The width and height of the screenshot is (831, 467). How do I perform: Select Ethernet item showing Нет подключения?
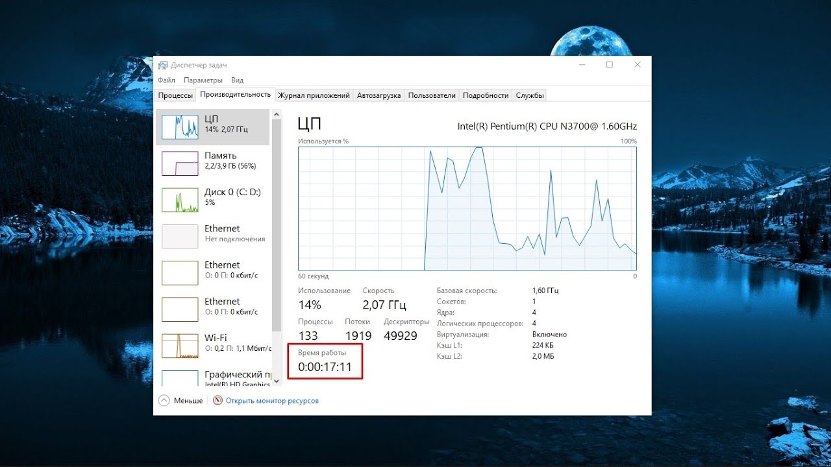(x=214, y=236)
